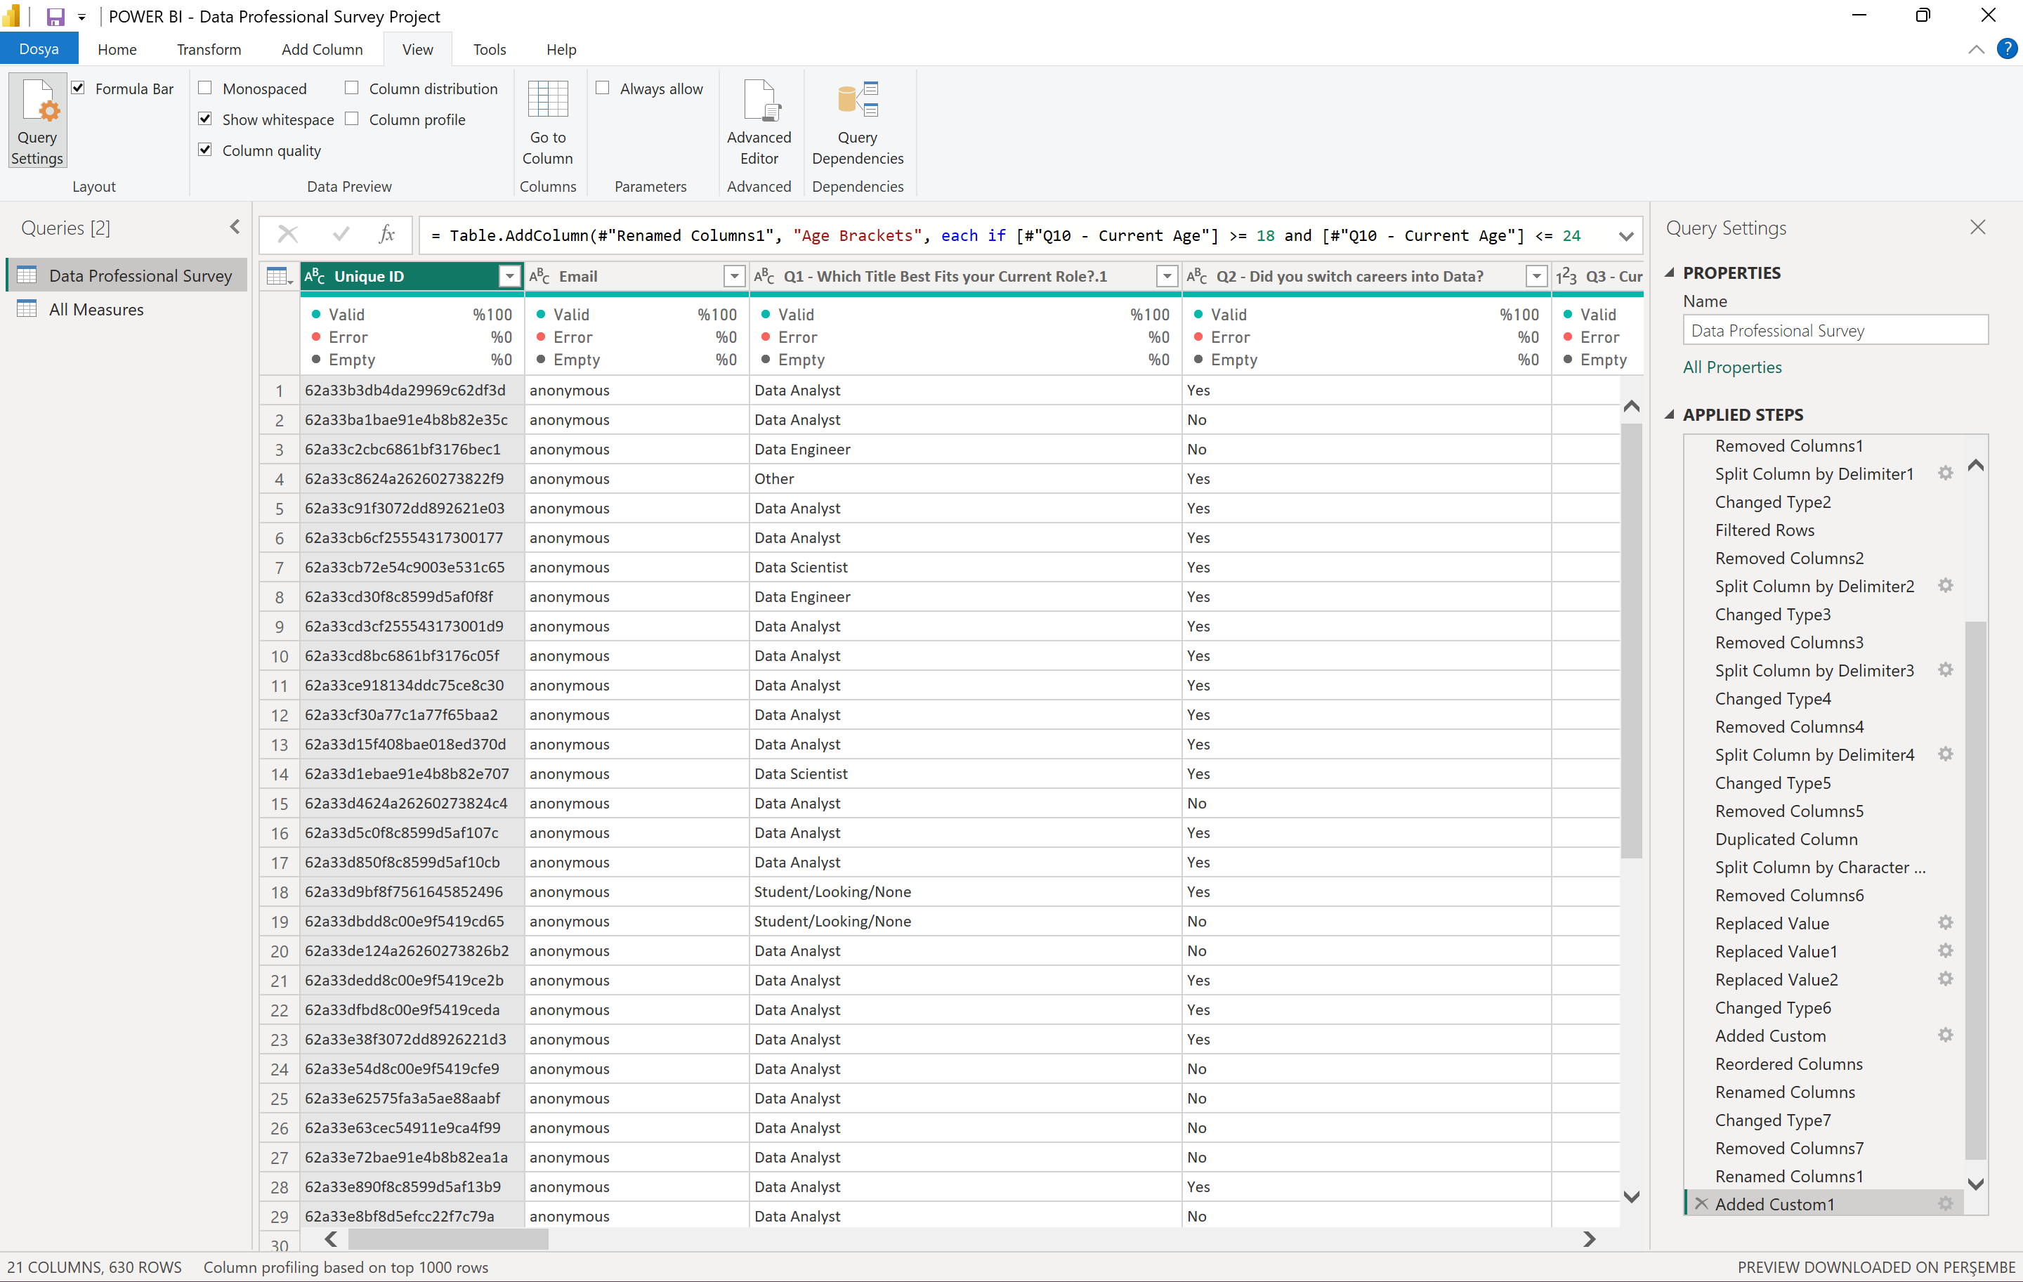This screenshot has height=1282, width=2023.
Task: Open table menu icon at grid corner
Action: [279, 276]
